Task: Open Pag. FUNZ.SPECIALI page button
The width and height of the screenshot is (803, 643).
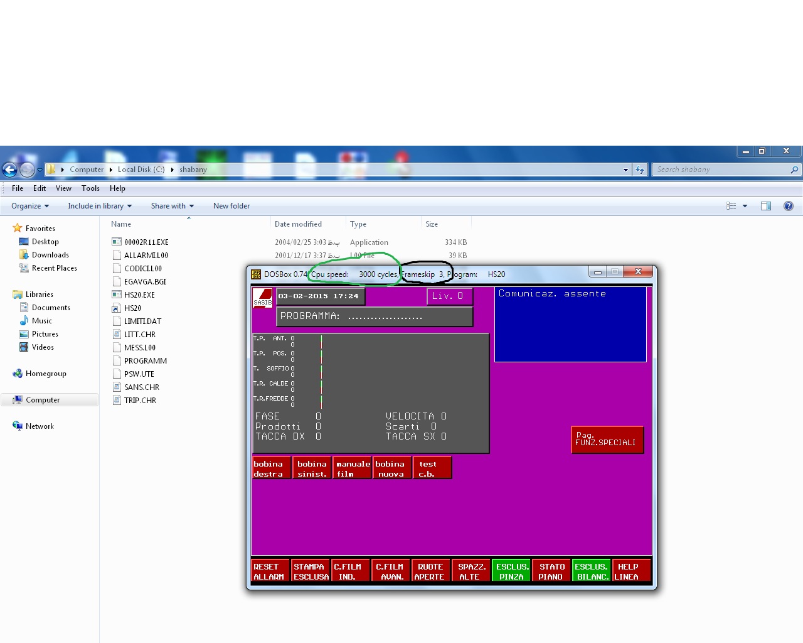Action: point(607,440)
